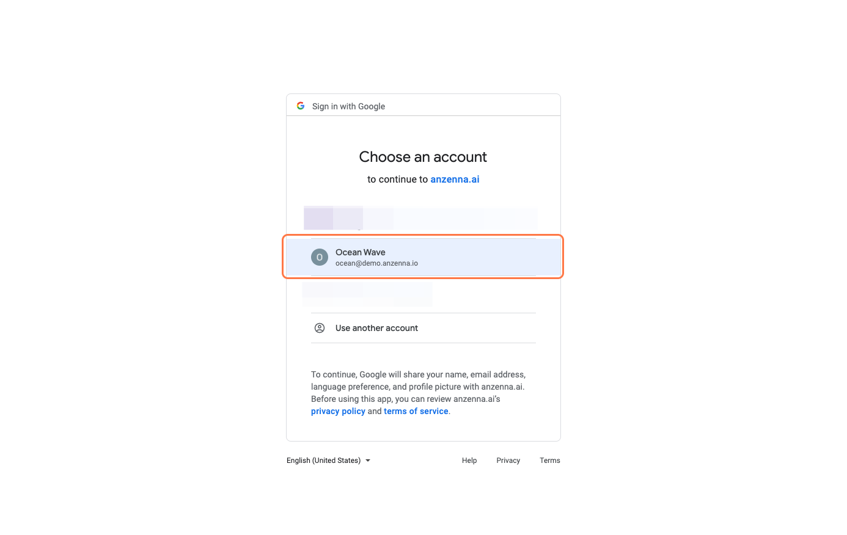Open the Privacy footer link
This screenshot has width=847, height=535.
pyautogui.click(x=508, y=460)
